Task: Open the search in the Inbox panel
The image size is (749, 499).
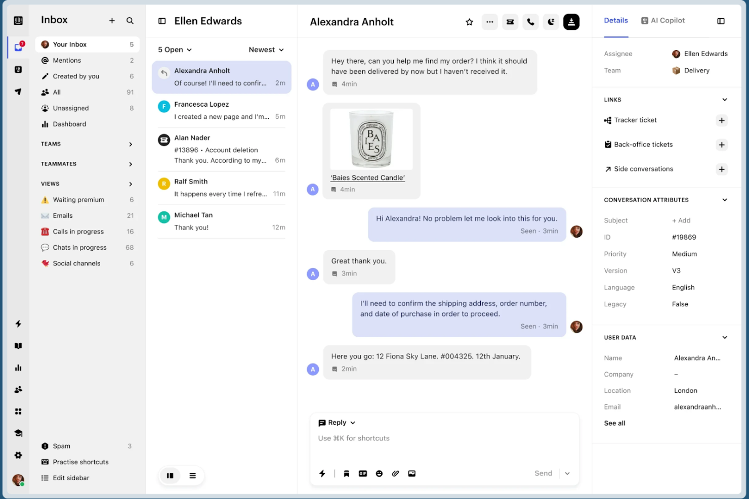Action: (130, 20)
